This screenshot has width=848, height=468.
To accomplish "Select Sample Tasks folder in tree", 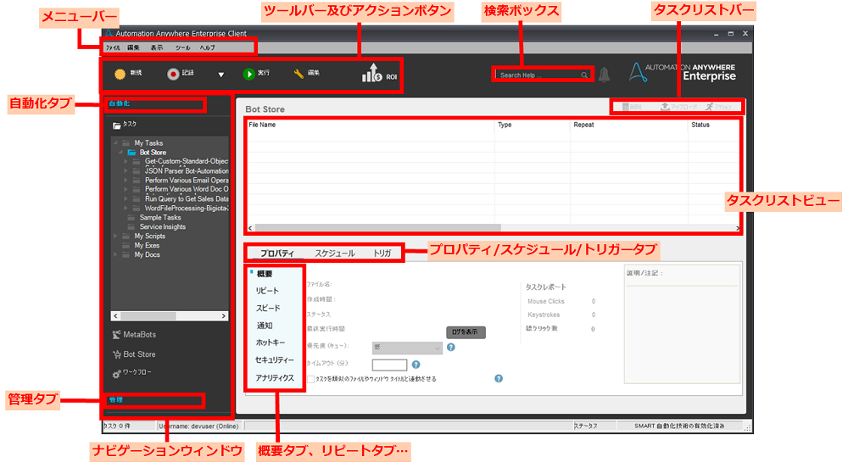I will point(160,218).
